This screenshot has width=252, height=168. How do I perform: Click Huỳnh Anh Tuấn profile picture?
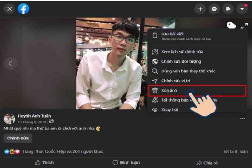point(9,119)
